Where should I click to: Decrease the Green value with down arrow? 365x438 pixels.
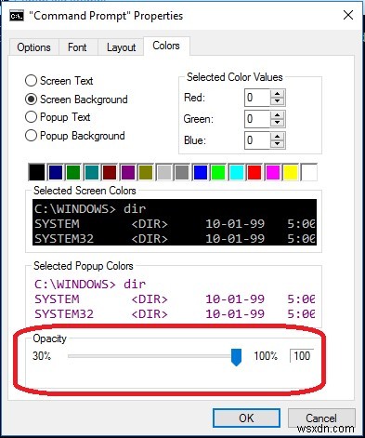(x=277, y=123)
